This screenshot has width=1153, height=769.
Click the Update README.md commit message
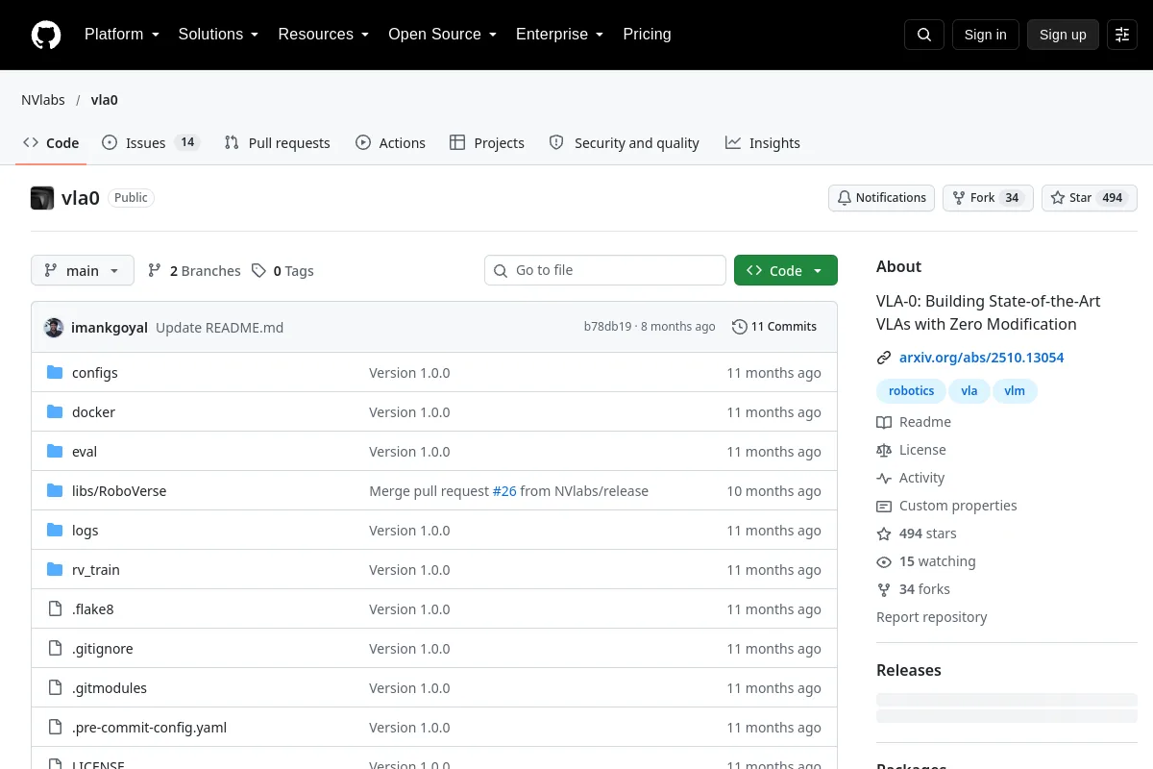[x=219, y=328]
